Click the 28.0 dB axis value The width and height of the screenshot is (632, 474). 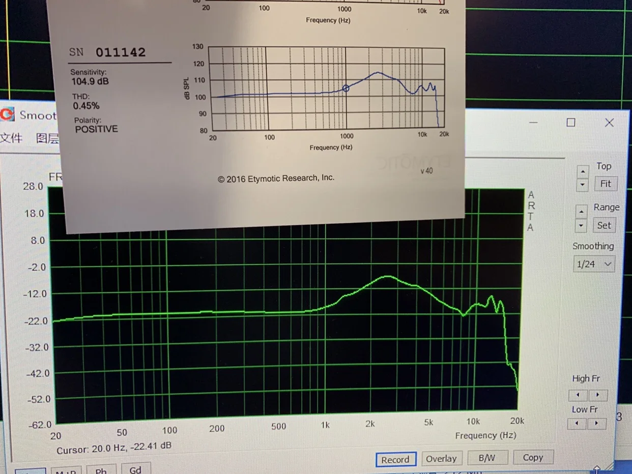pyautogui.click(x=33, y=186)
